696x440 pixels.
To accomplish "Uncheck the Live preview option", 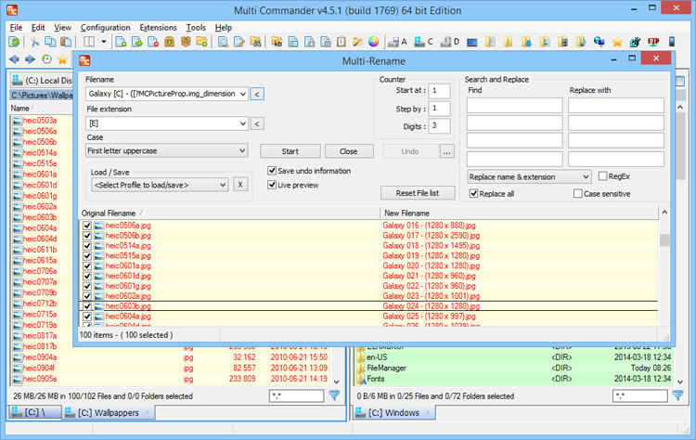I will coord(272,185).
